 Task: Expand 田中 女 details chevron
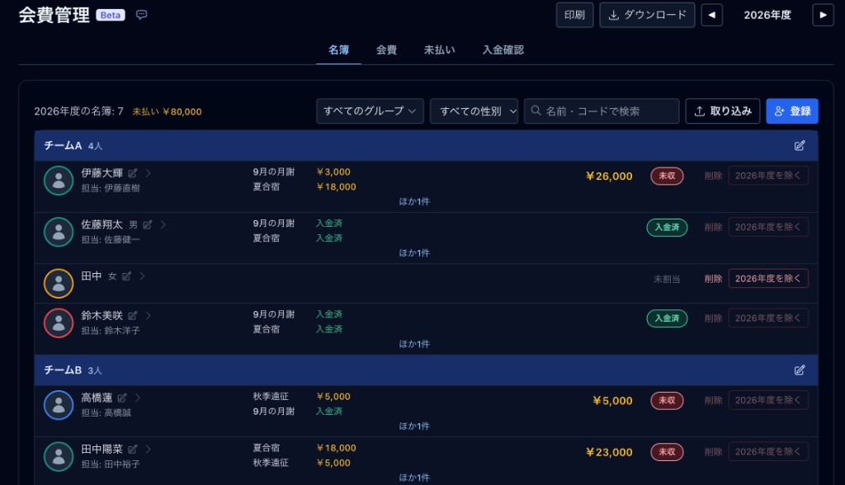point(142,276)
